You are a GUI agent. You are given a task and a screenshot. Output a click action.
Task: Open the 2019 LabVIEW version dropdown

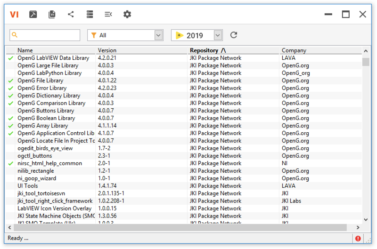218,35
